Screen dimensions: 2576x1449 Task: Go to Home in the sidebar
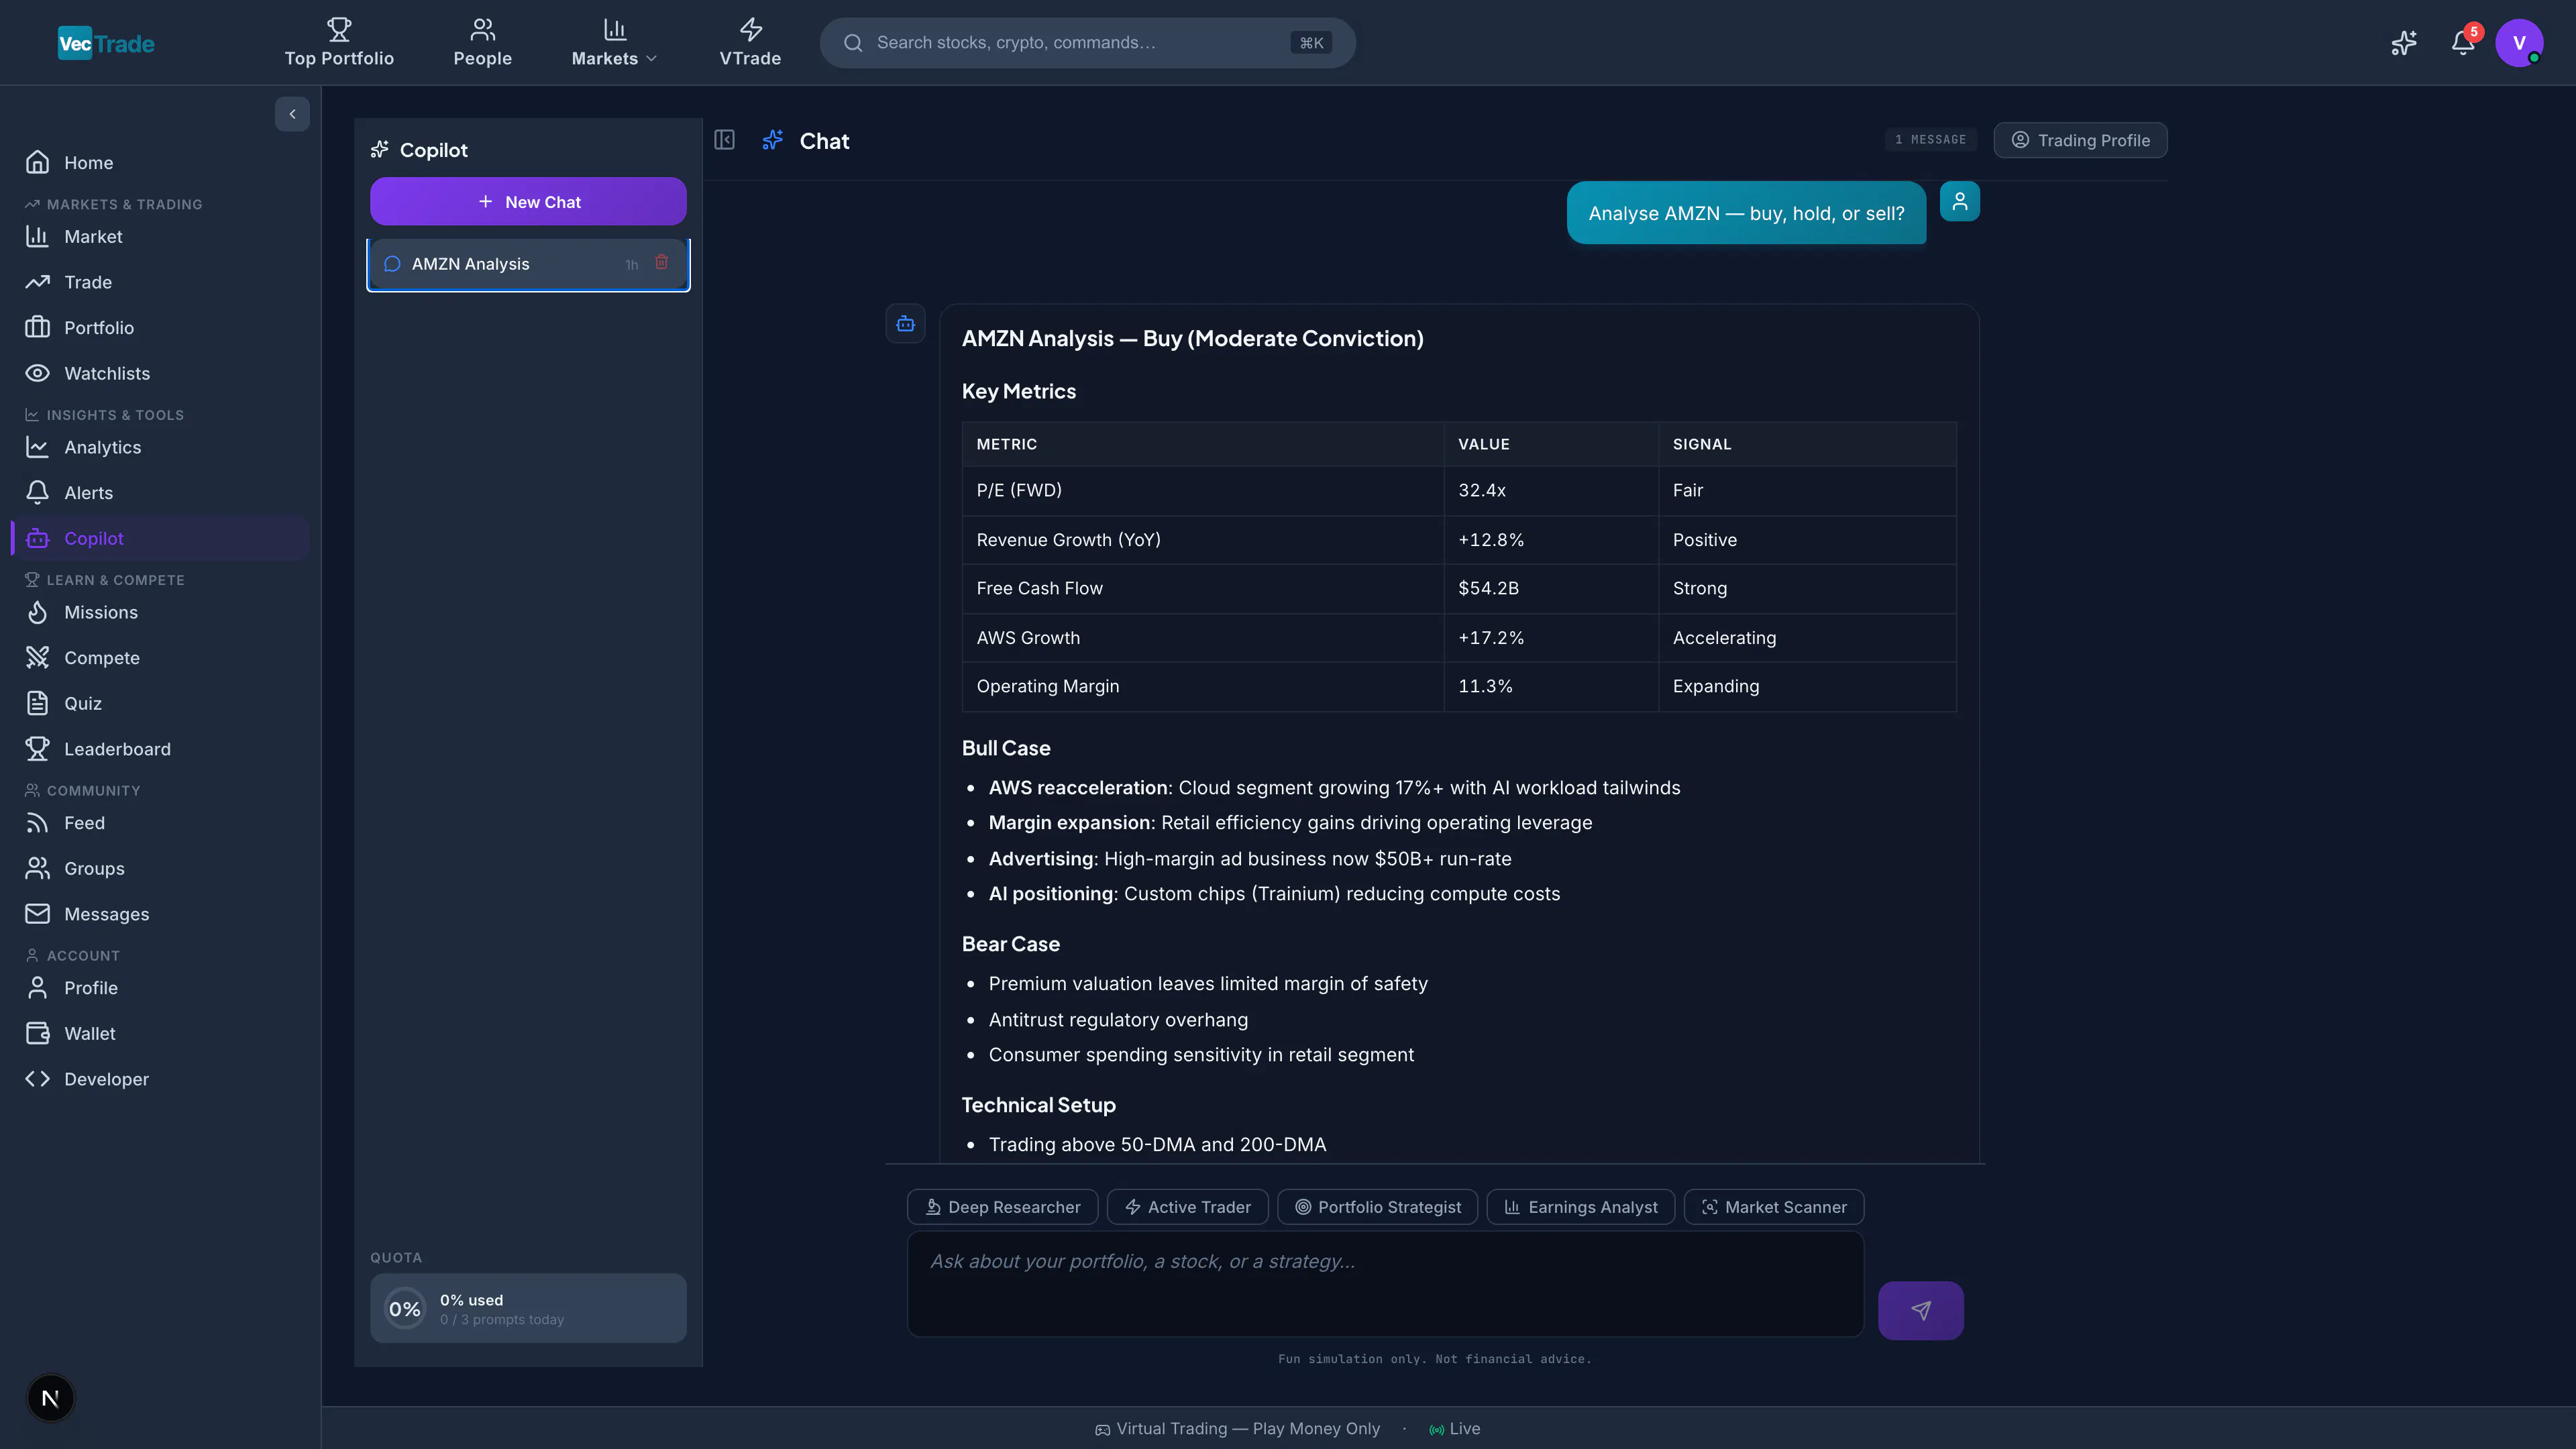pos(160,162)
